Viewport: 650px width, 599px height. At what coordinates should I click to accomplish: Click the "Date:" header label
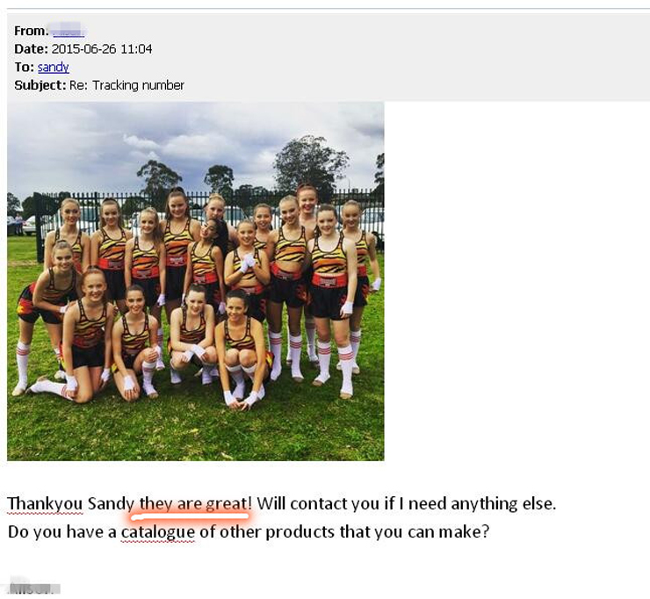tap(31, 49)
